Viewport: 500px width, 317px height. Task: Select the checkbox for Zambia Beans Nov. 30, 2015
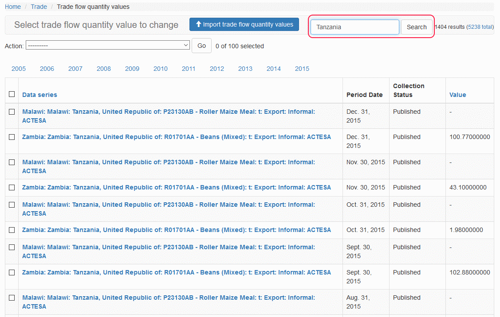pyautogui.click(x=12, y=188)
